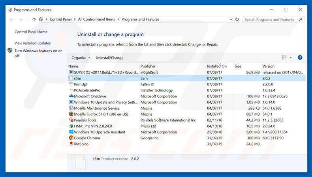The width and height of the screenshot is (312, 177).
Task: Click the title bar Programs and Features icon
Action: (x=10, y=10)
